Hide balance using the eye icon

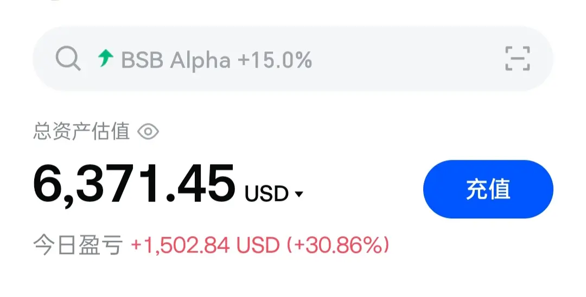148,132
